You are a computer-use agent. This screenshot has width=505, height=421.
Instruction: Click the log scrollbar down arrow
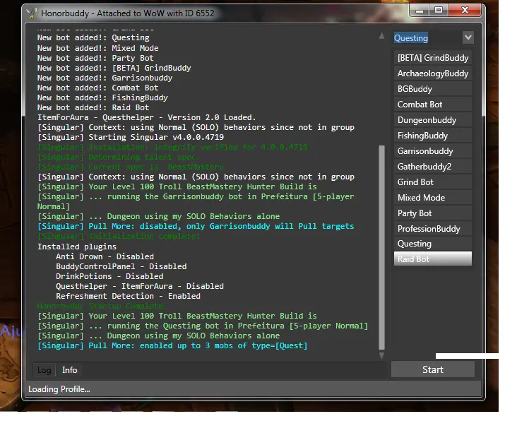[381, 355]
